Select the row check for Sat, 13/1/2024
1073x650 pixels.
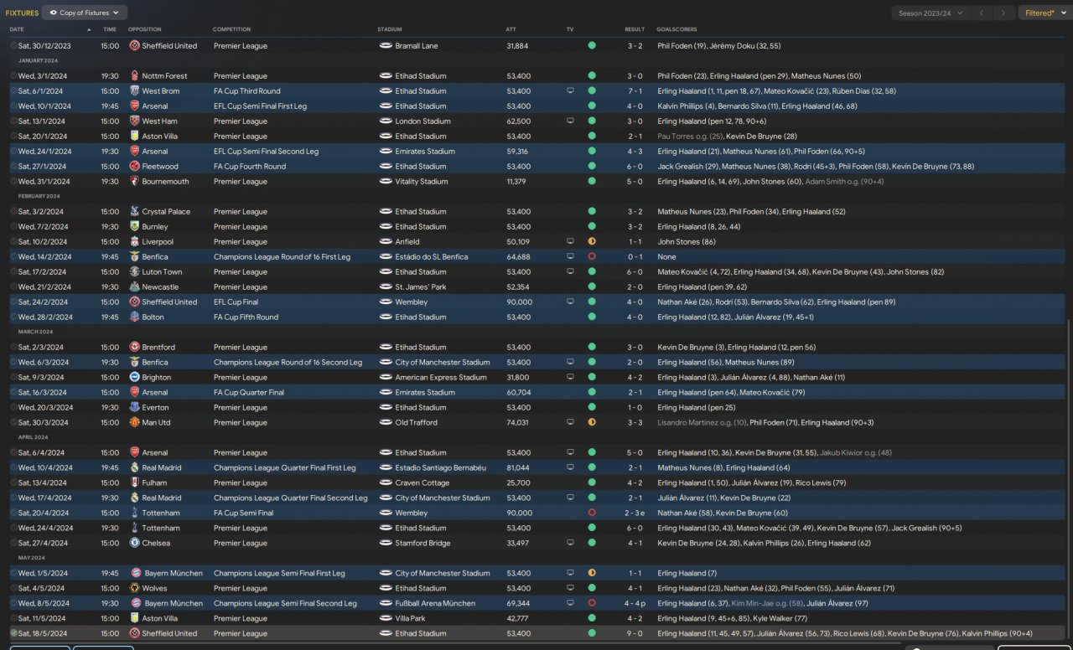(x=13, y=121)
